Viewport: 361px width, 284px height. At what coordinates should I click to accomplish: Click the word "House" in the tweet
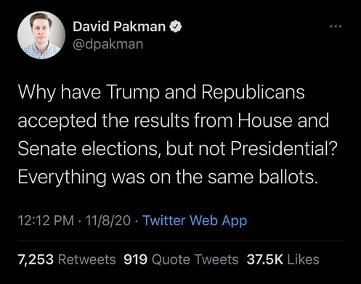[x=265, y=120]
